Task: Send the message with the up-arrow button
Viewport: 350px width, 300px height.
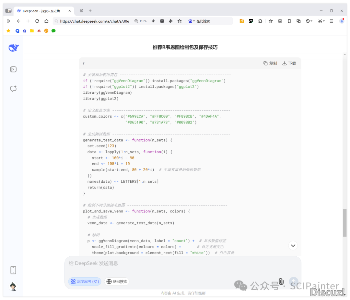Action: (x=294, y=281)
